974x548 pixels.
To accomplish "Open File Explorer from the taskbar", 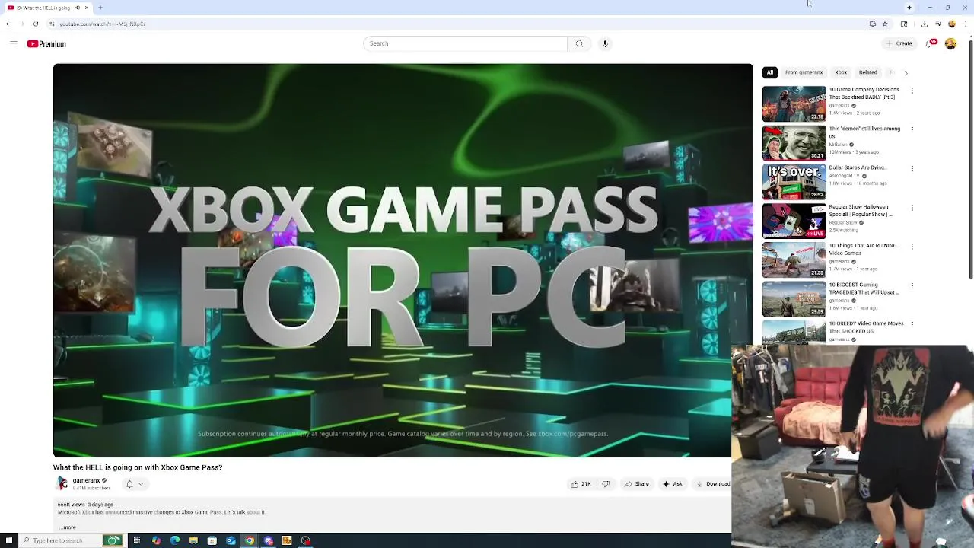I will (x=194, y=540).
